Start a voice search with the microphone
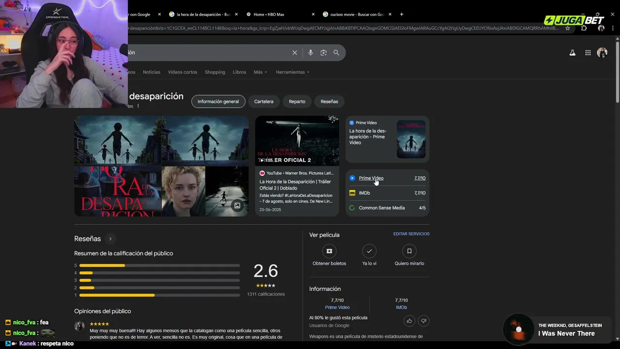620x349 pixels. point(310,52)
